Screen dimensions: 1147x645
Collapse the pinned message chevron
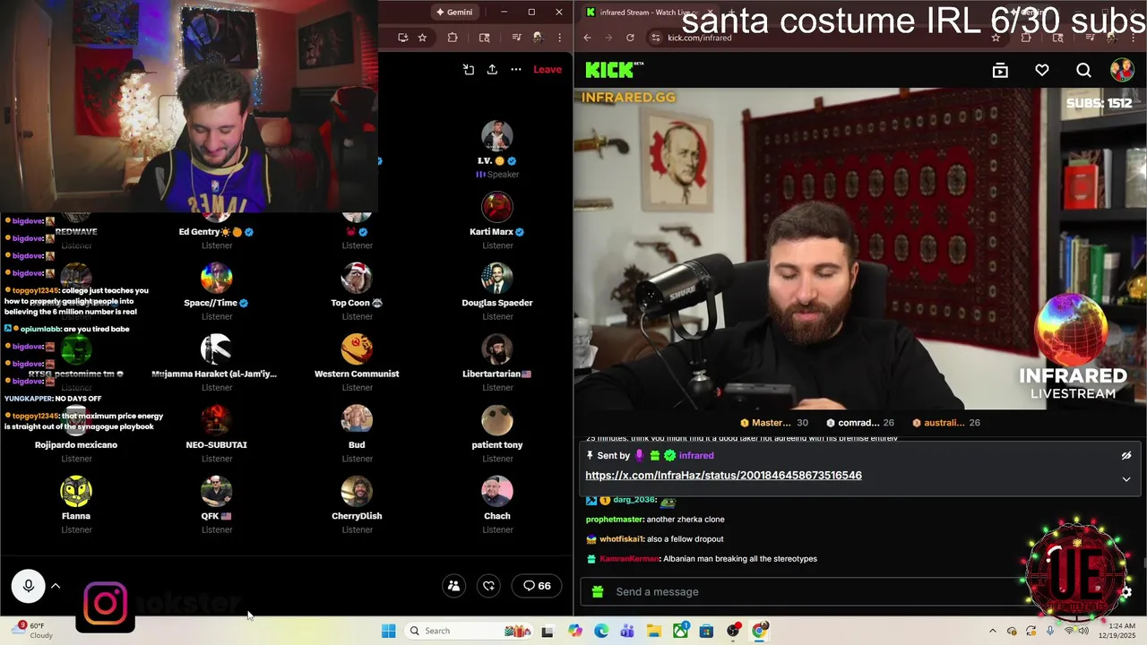pos(1126,479)
